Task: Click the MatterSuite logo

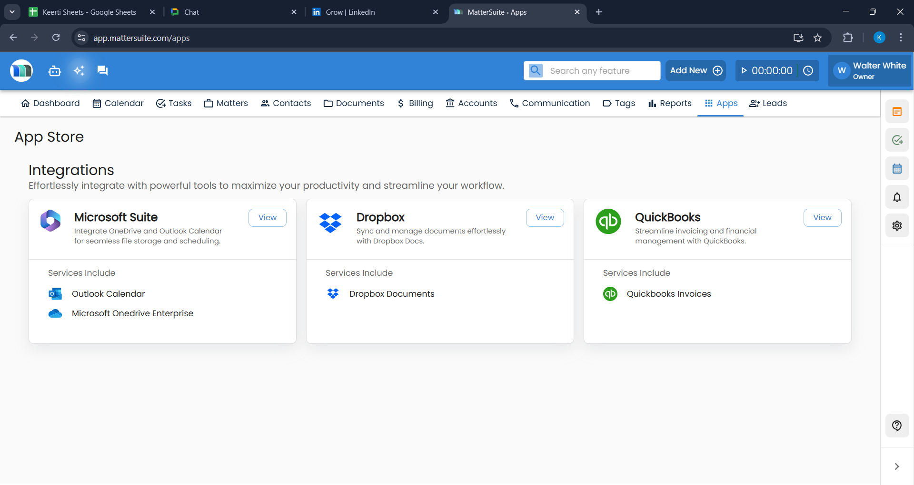Action: click(21, 70)
